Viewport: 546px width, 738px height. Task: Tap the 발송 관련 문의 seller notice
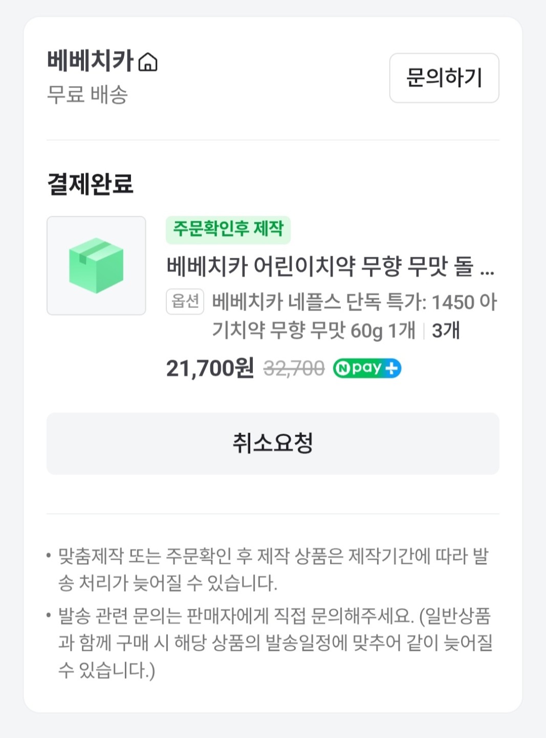[275, 643]
